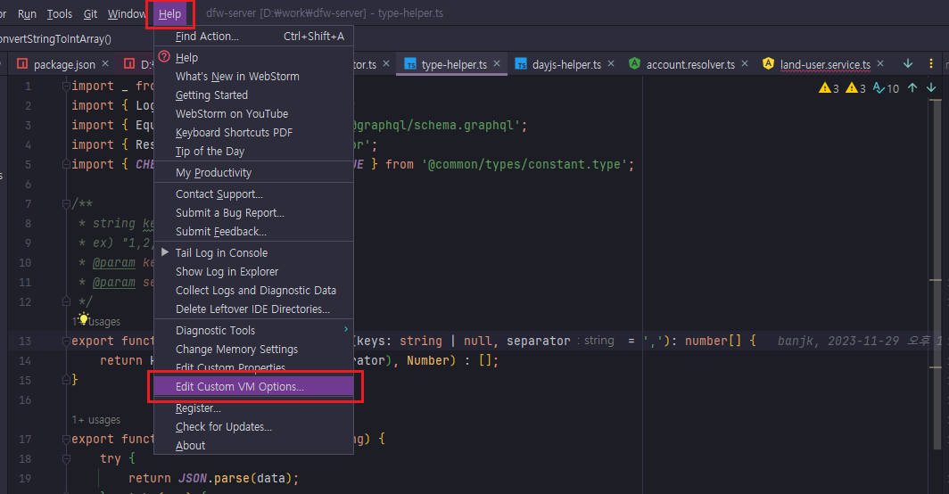Image resolution: width=949 pixels, height=494 pixels.
Task: Choose Register... from Help menu
Action: (x=253, y=408)
